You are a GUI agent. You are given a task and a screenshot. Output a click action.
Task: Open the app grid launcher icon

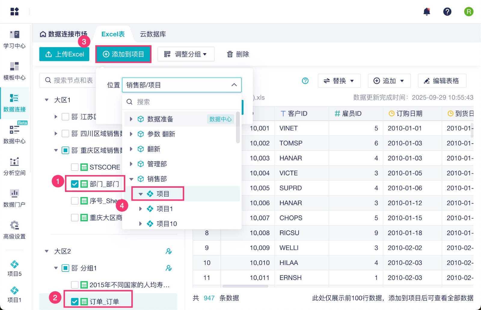pyautogui.click(x=14, y=11)
